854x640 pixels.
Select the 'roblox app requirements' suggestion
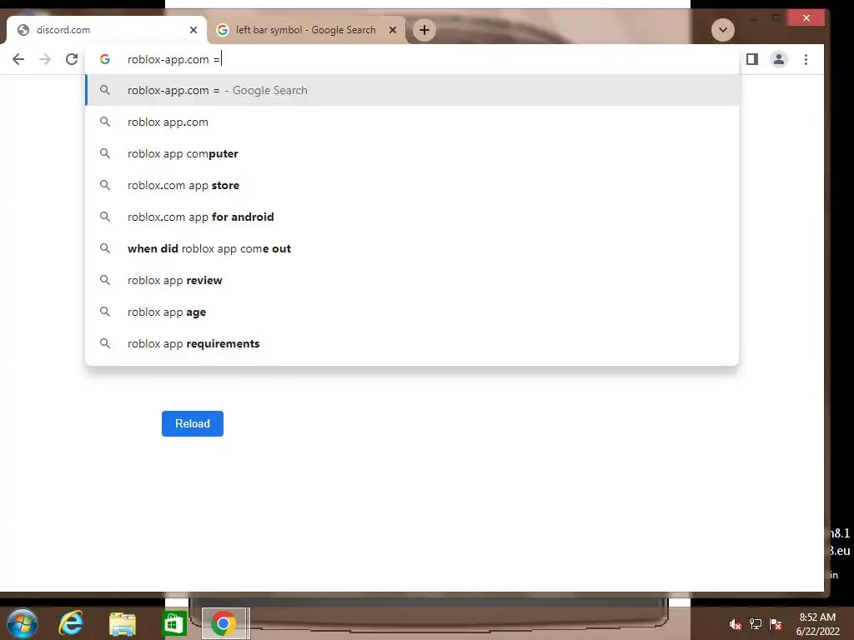point(412,343)
